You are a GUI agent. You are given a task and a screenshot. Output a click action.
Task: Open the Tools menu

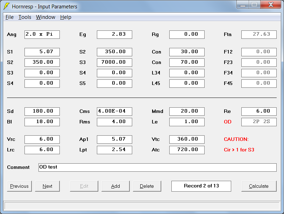coord(25,17)
